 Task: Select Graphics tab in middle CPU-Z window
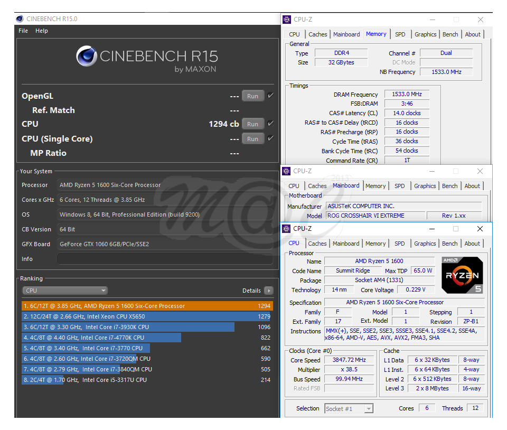click(425, 186)
